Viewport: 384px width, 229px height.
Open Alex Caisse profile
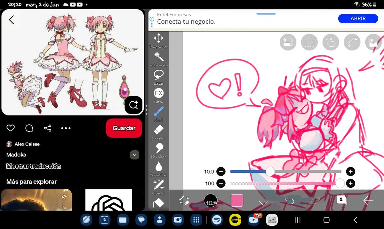click(23, 144)
